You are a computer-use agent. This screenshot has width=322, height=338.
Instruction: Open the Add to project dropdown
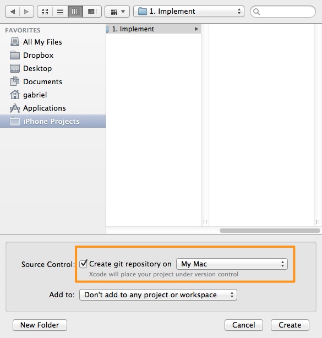[x=158, y=295]
